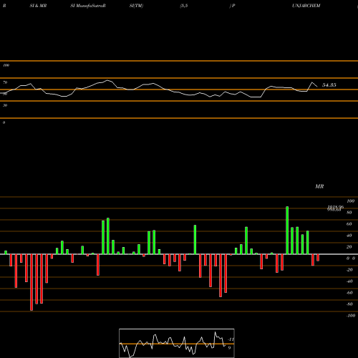The image size is (358, 358).
Task: Click the 40 label on MR axis
Action: tap(349, 236)
